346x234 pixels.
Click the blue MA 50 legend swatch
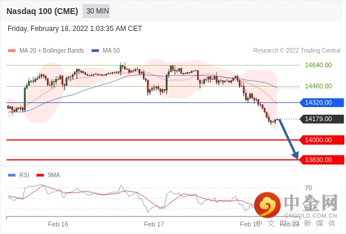pyautogui.click(x=95, y=51)
